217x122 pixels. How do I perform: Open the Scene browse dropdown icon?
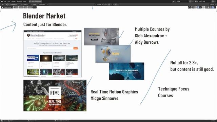[x=174, y=1]
